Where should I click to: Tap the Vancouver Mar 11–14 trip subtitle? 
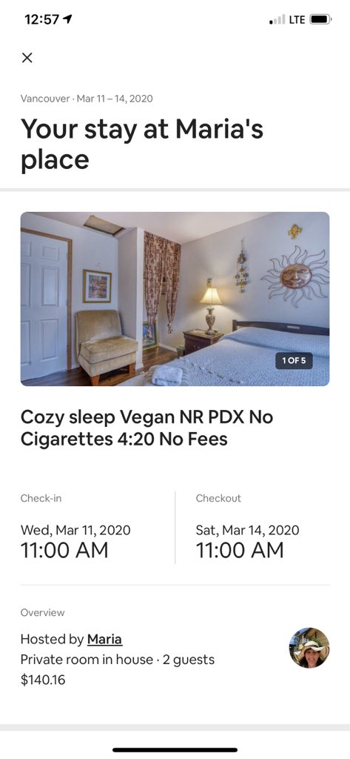coord(87,99)
